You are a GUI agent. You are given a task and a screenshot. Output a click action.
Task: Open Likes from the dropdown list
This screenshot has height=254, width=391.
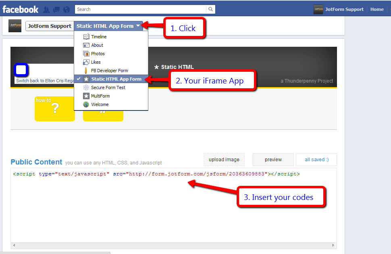96,62
